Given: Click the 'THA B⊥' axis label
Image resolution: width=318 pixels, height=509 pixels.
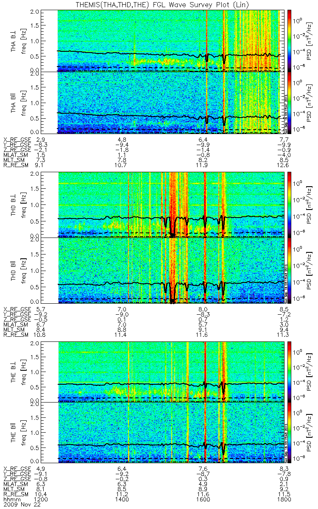Looking at the screenshot, I should 14,41.
